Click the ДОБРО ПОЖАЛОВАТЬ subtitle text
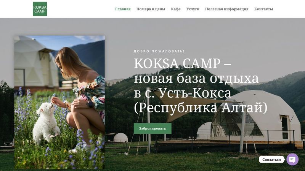305x171 pixels. pyautogui.click(x=159, y=51)
